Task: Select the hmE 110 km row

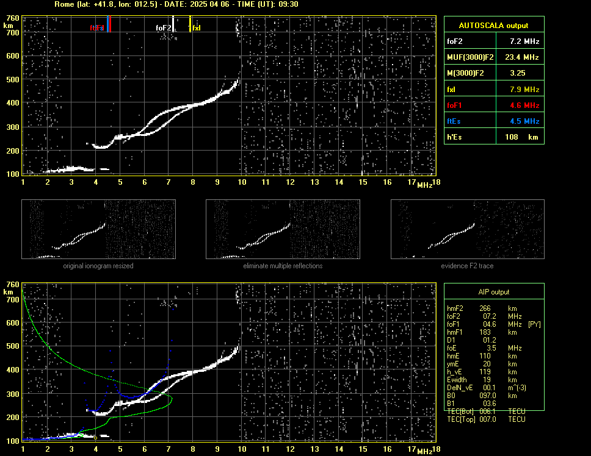Action: pos(482,356)
